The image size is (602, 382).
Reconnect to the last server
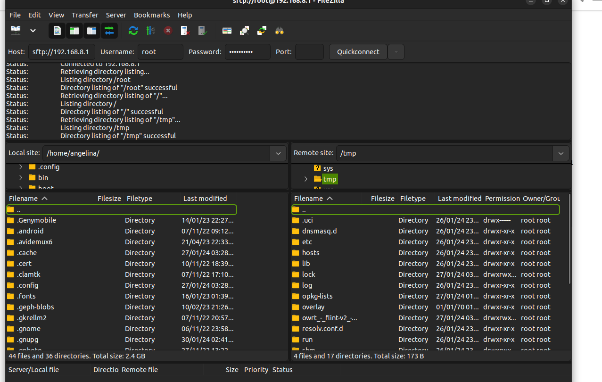pos(203,31)
